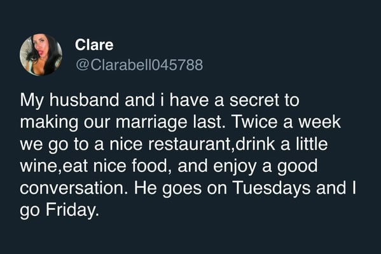The image size is (381, 254).
Task: Click the tweet's first line about husband
Action: click(160, 100)
